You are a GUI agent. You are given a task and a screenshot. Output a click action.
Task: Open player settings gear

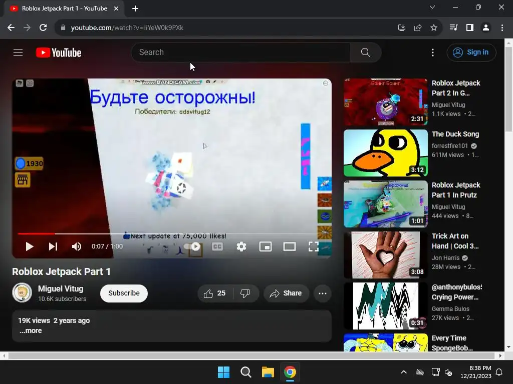(241, 246)
